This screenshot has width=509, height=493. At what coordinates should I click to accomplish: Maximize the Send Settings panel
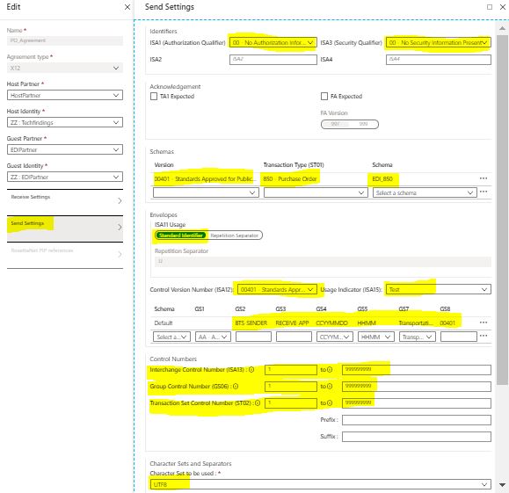coord(490,7)
